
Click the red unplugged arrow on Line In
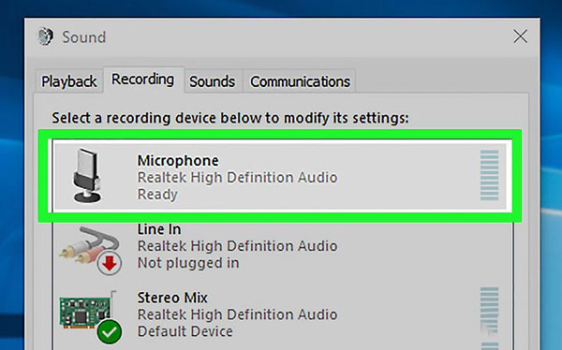(x=110, y=263)
